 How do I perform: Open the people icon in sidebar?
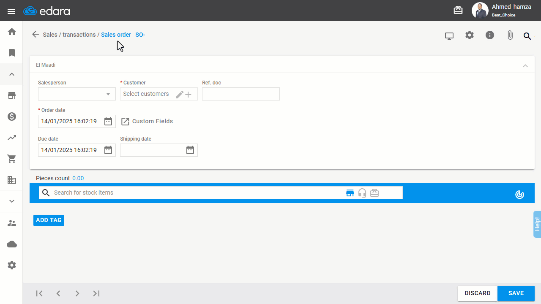tap(12, 223)
